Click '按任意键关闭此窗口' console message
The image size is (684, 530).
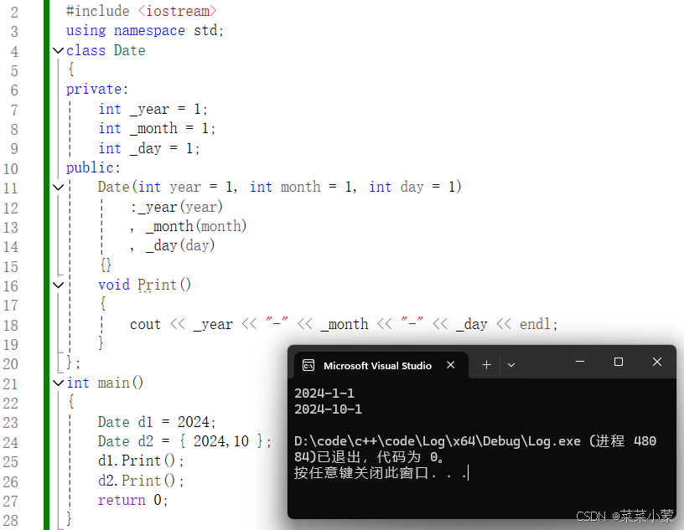coord(361,473)
